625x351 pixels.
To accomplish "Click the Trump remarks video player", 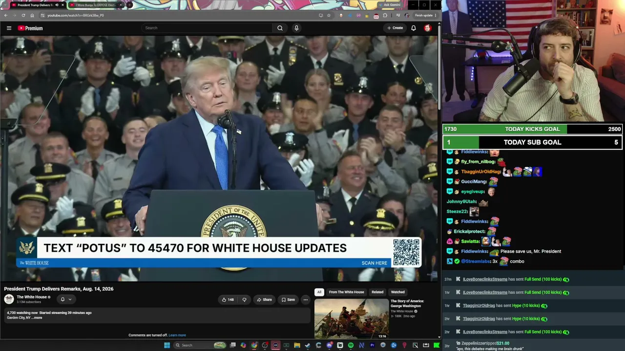I will coord(219,158).
